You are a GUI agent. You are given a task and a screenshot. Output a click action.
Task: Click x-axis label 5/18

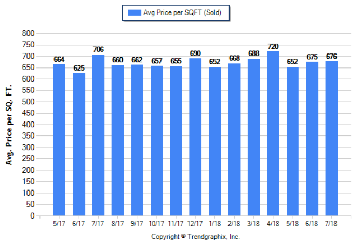click(292, 224)
